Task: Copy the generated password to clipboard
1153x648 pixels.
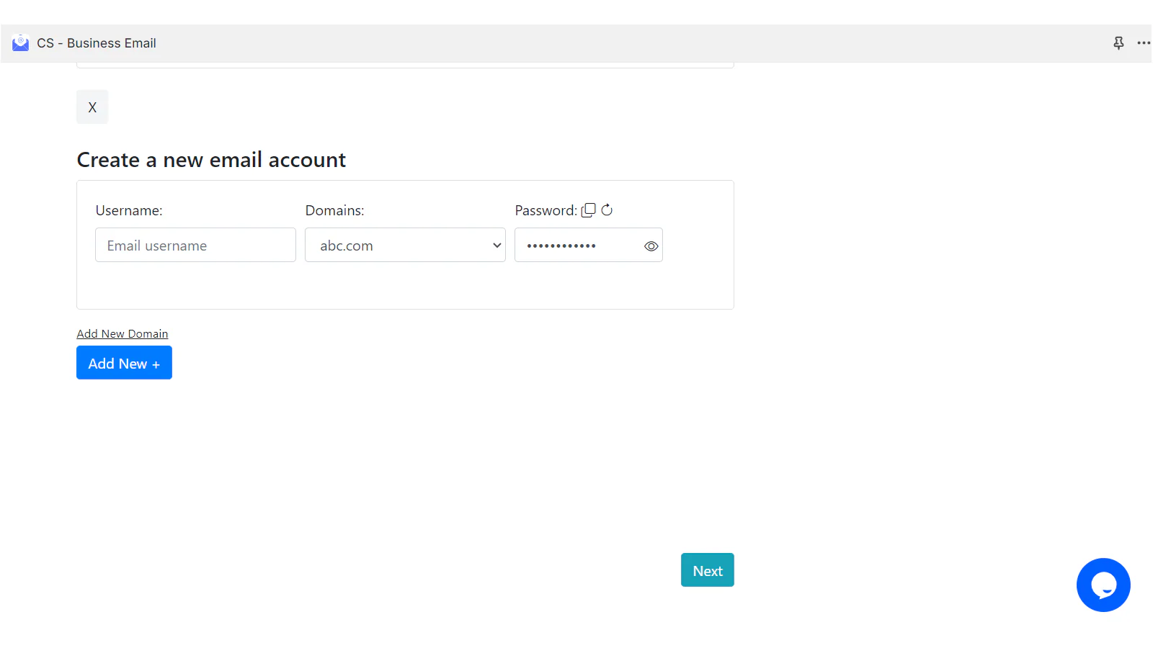Action: pos(589,210)
